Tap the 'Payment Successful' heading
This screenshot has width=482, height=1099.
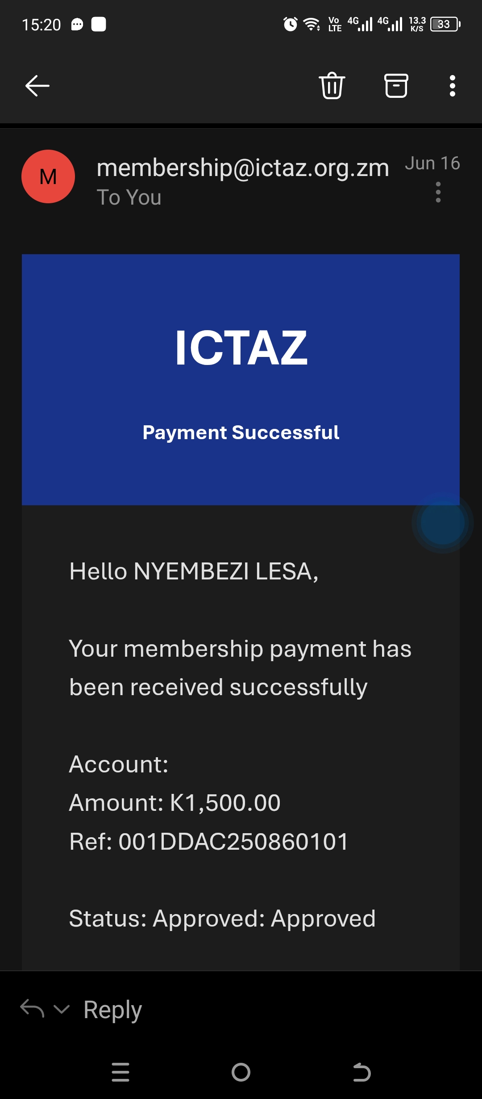click(241, 432)
